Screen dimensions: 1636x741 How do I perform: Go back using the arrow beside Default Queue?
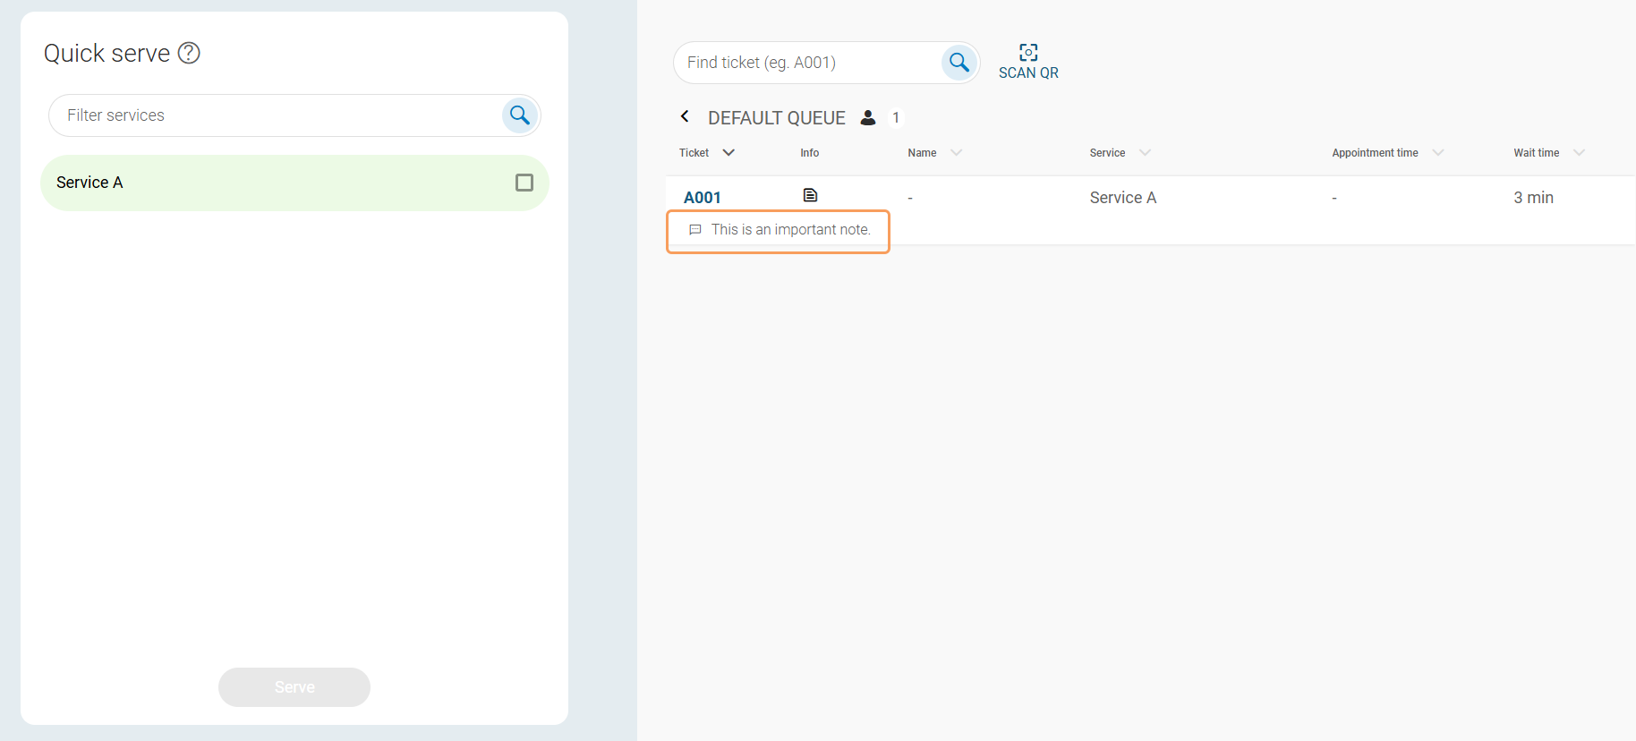click(x=685, y=117)
